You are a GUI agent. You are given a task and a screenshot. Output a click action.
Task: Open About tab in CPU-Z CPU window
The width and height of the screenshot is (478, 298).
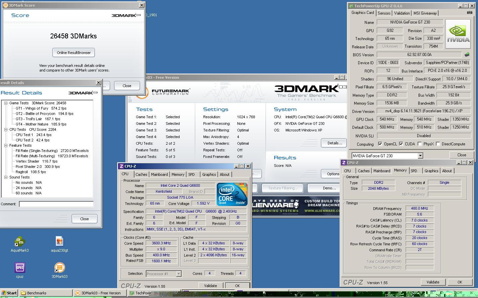click(224, 174)
